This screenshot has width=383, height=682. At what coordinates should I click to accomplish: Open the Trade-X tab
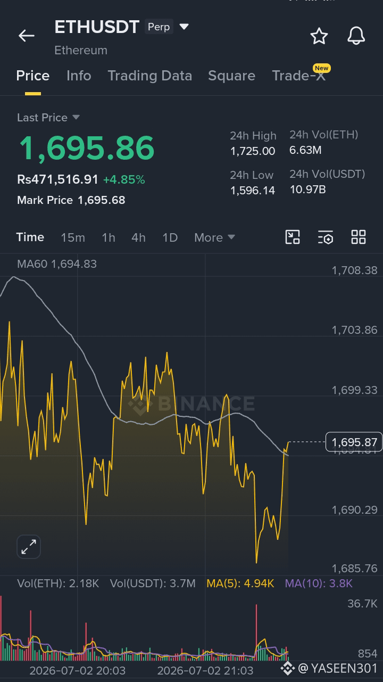point(298,76)
